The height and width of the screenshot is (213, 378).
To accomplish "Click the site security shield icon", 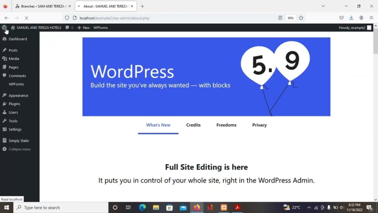I will coord(67,18).
